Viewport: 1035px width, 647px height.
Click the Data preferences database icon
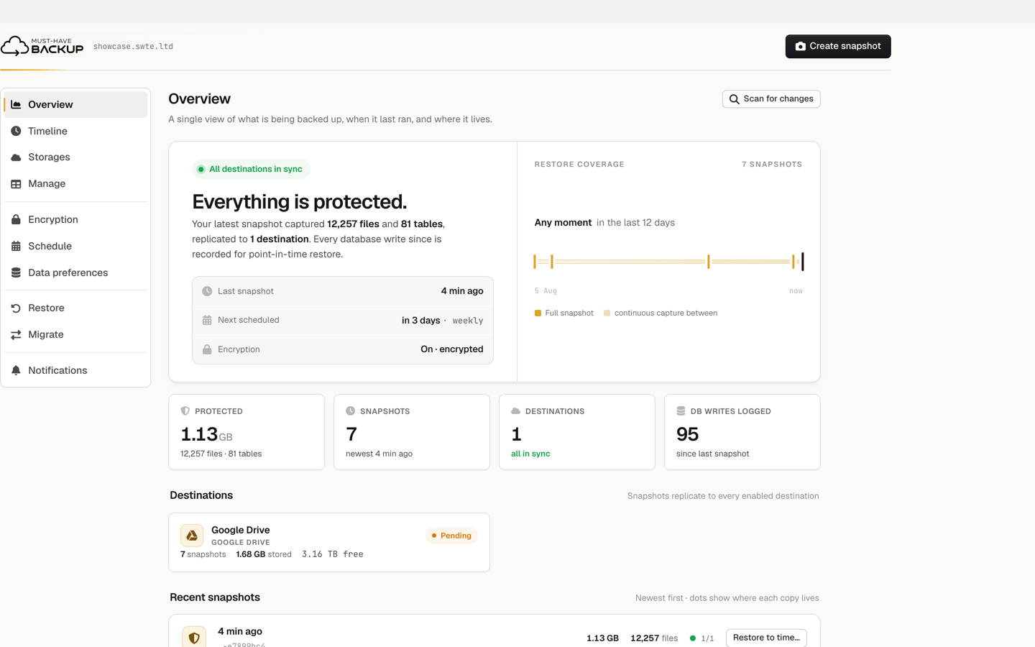tap(16, 272)
